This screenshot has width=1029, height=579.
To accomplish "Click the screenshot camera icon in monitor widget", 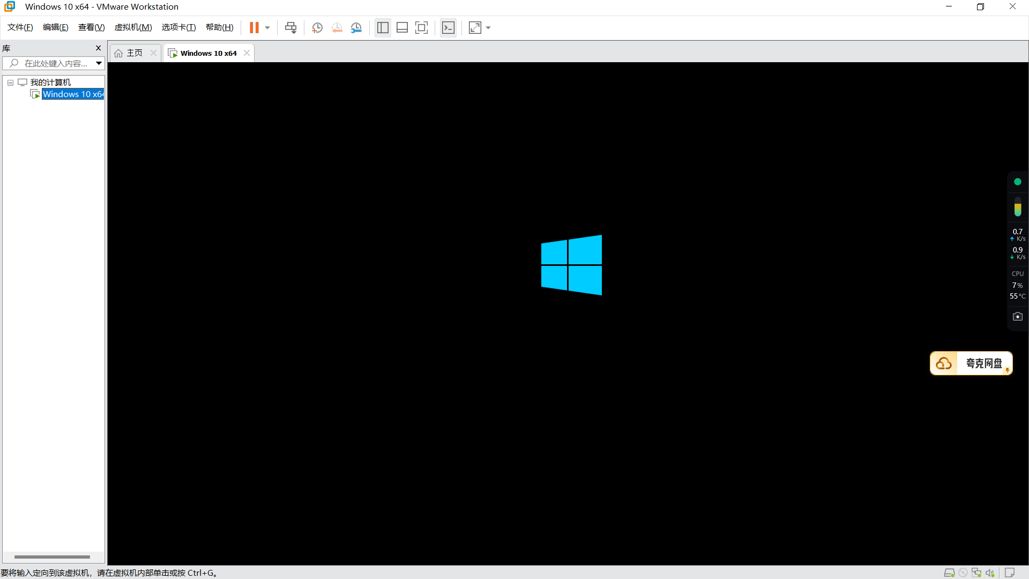I will [x=1018, y=316].
